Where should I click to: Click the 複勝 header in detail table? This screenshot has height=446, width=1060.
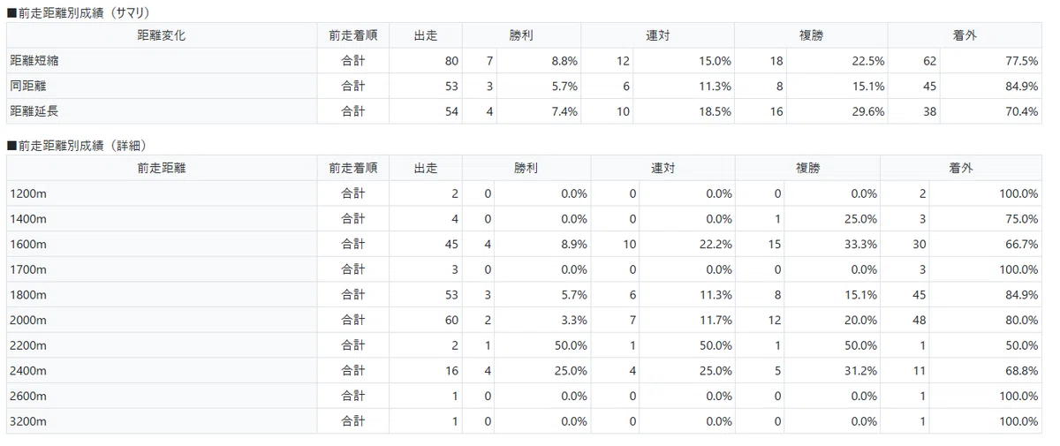point(807,168)
